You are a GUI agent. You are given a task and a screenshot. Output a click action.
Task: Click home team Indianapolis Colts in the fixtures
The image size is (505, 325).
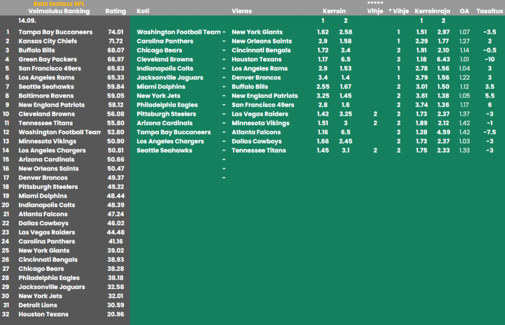(x=165, y=68)
